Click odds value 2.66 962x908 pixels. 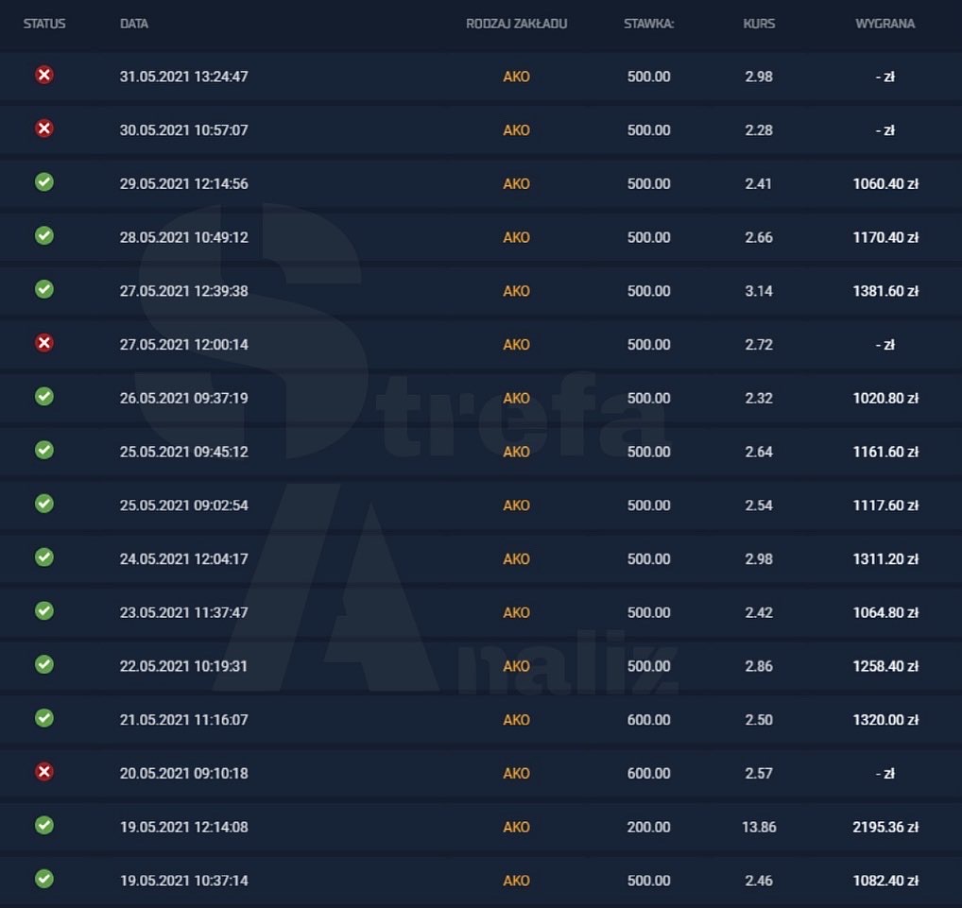(759, 237)
